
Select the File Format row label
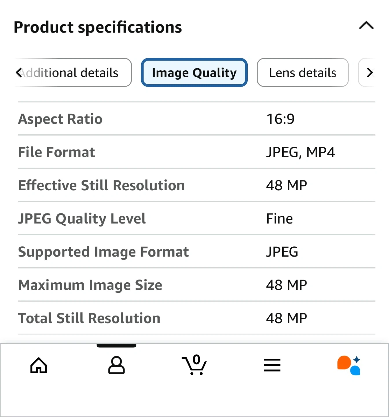tap(56, 152)
